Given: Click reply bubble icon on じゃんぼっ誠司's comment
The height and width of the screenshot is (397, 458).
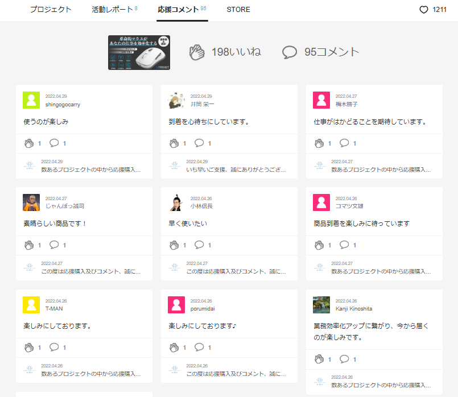Looking at the screenshot, I should [x=54, y=245].
